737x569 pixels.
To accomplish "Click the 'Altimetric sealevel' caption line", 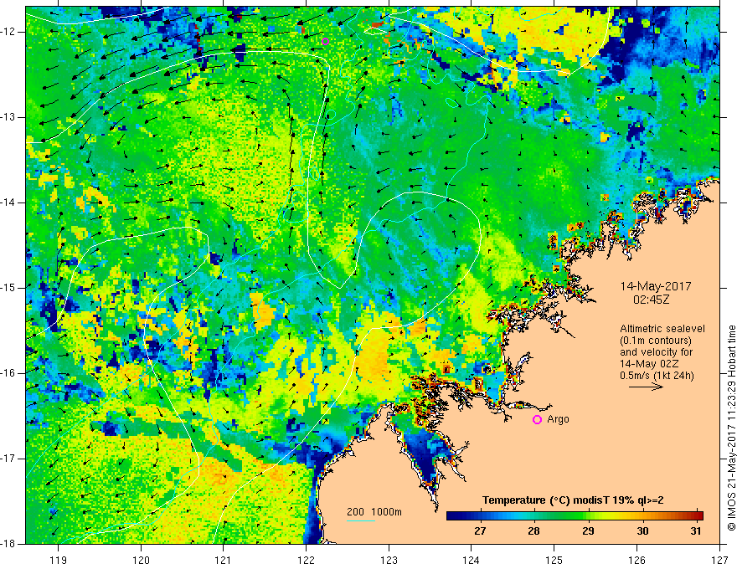I will point(662,329).
